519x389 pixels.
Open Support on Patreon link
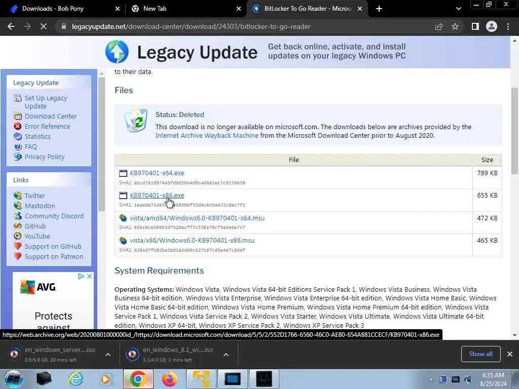coord(54,257)
